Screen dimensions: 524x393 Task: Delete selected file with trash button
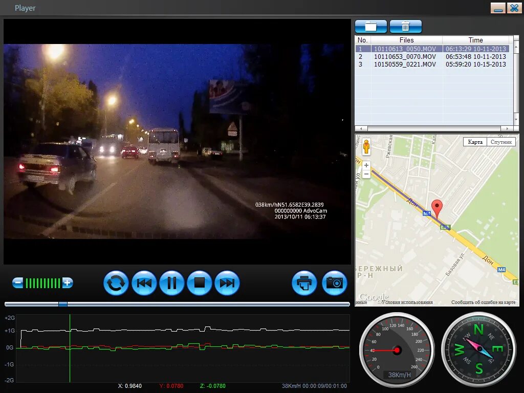click(x=405, y=27)
